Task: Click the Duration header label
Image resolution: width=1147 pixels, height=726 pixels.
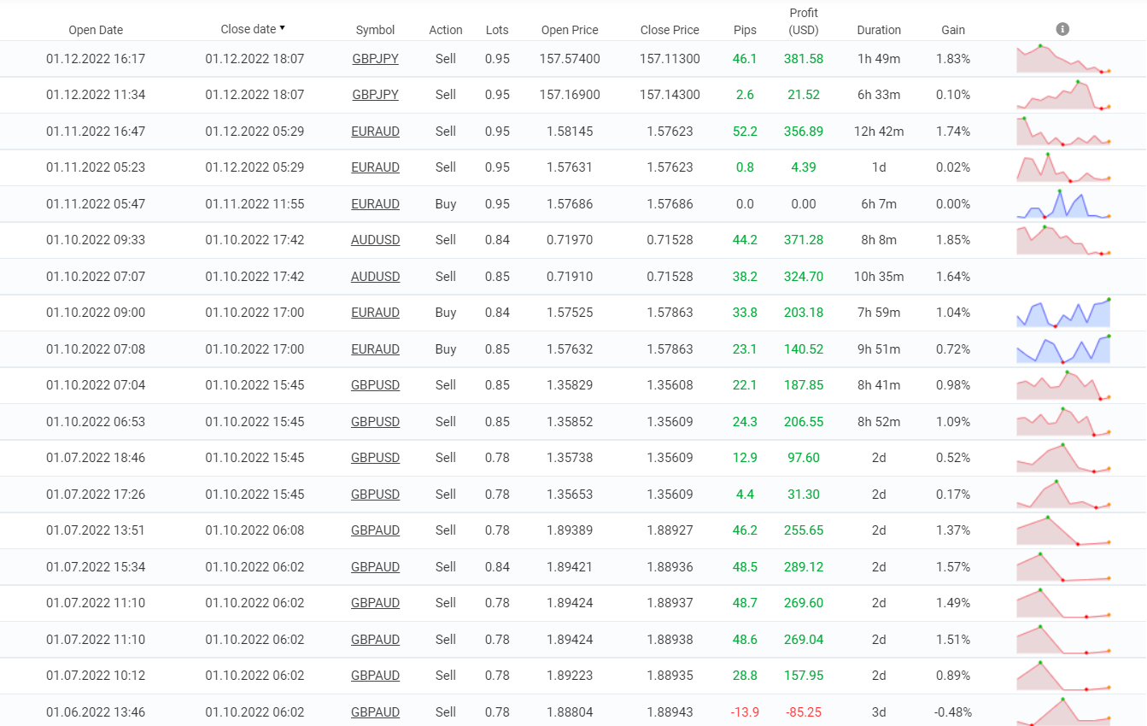Action: [879, 29]
